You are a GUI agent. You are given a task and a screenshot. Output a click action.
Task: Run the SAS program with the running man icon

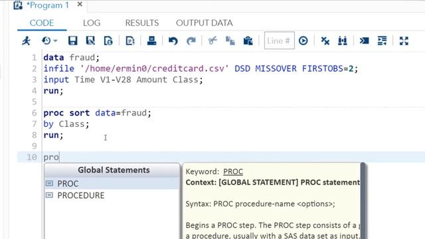[x=27, y=41]
